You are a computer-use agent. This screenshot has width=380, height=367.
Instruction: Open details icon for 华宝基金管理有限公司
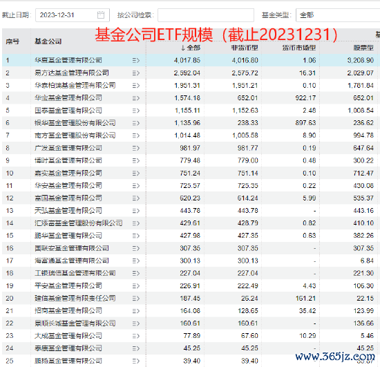[136, 98]
